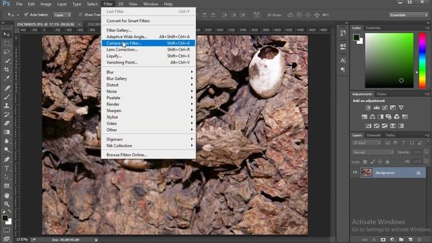Toggle lock image pixels brush icon

coord(373,162)
